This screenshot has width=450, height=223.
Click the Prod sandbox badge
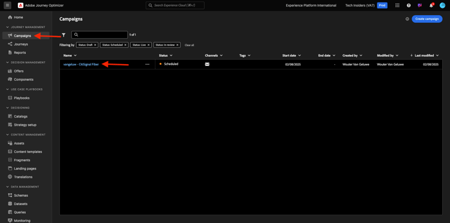(382, 5)
